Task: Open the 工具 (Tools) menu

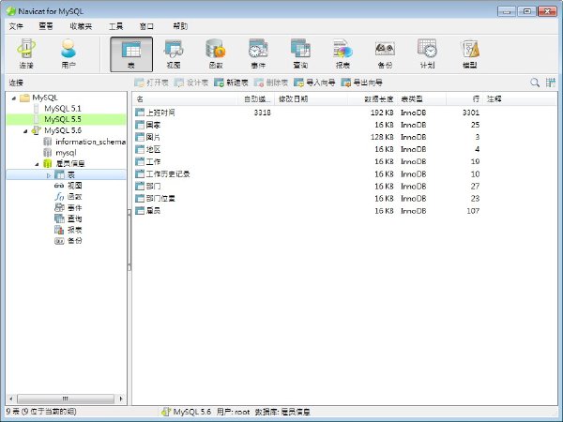Action: [115, 26]
